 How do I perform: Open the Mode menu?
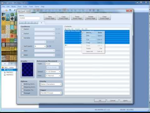pos(13,7)
